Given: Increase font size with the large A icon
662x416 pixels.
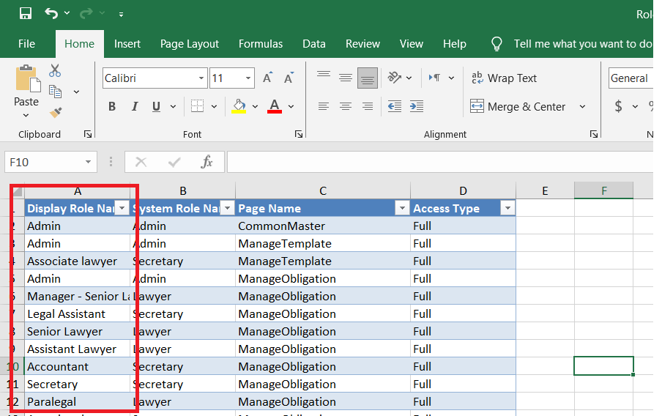Looking at the screenshot, I should point(268,78).
